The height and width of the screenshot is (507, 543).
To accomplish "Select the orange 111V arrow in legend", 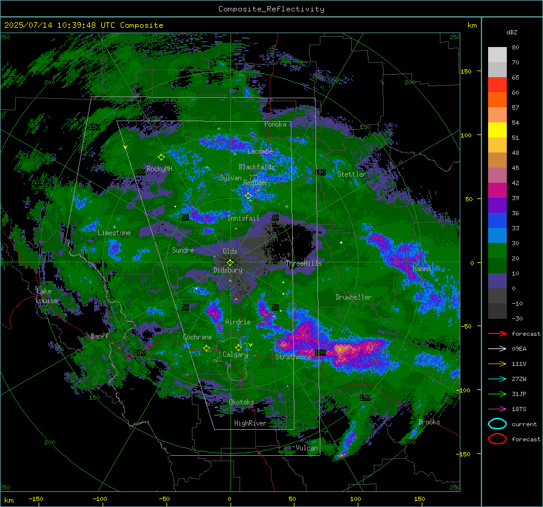I will point(497,364).
